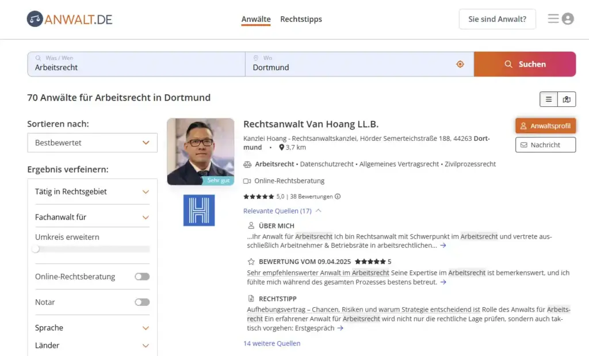The width and height of the screenshot is (589, 356).
Task: Expand the Sprache filter
Action: click(93, 328)
